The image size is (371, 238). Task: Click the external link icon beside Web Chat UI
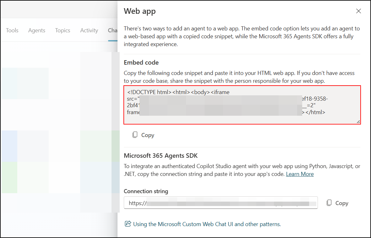[x=128, y=224]
